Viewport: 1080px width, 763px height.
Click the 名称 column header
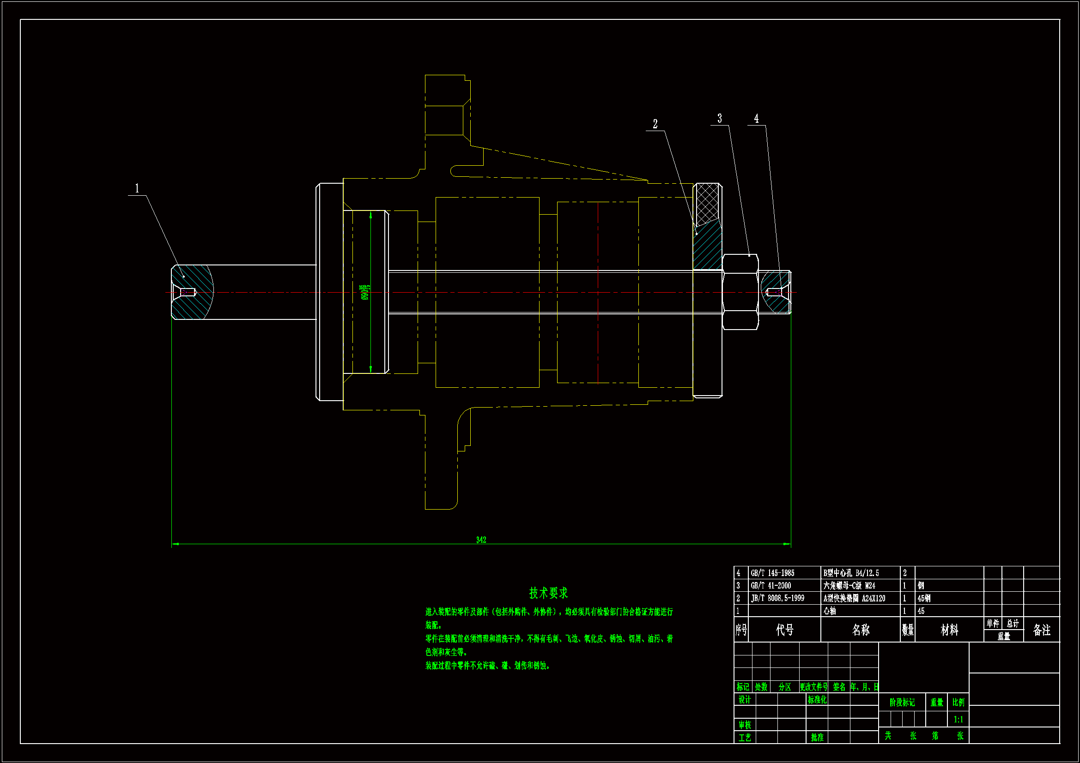point(860,630)
